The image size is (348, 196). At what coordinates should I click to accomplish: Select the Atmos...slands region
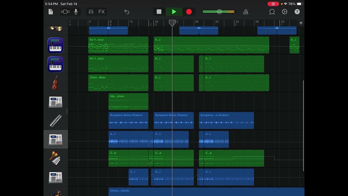[x=206, y=192]
